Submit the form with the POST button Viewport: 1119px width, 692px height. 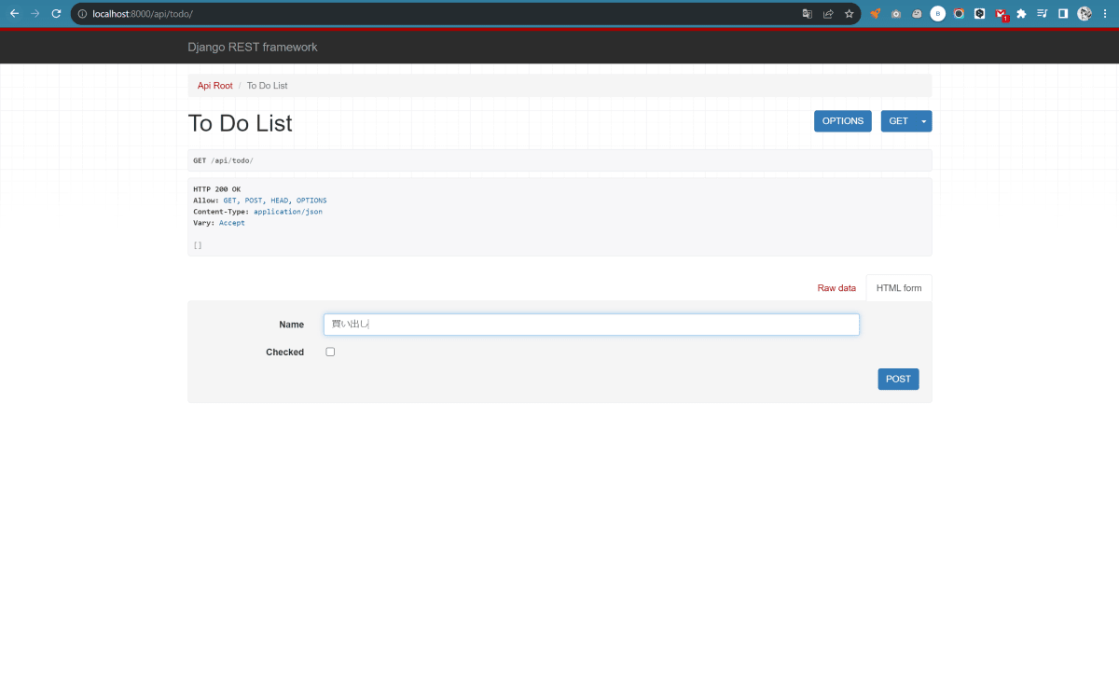[898, 379]
